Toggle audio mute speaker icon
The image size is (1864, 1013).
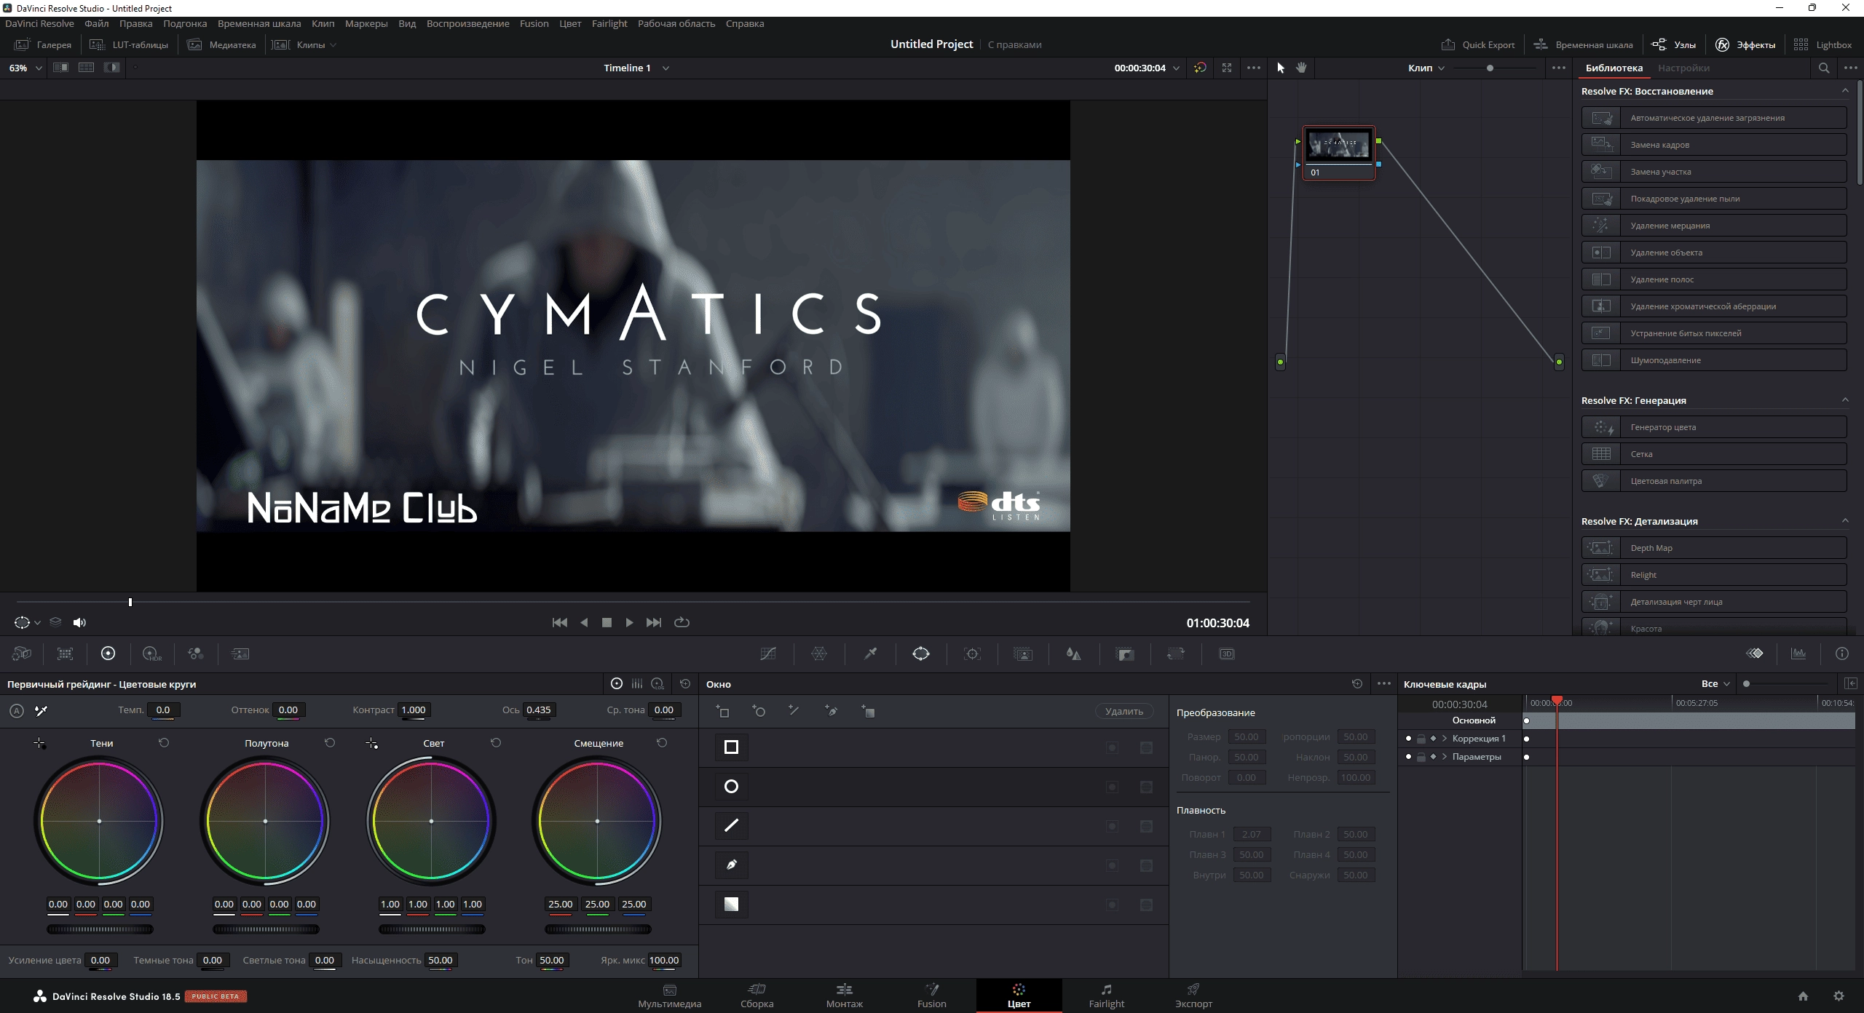(x=79, y=622)
